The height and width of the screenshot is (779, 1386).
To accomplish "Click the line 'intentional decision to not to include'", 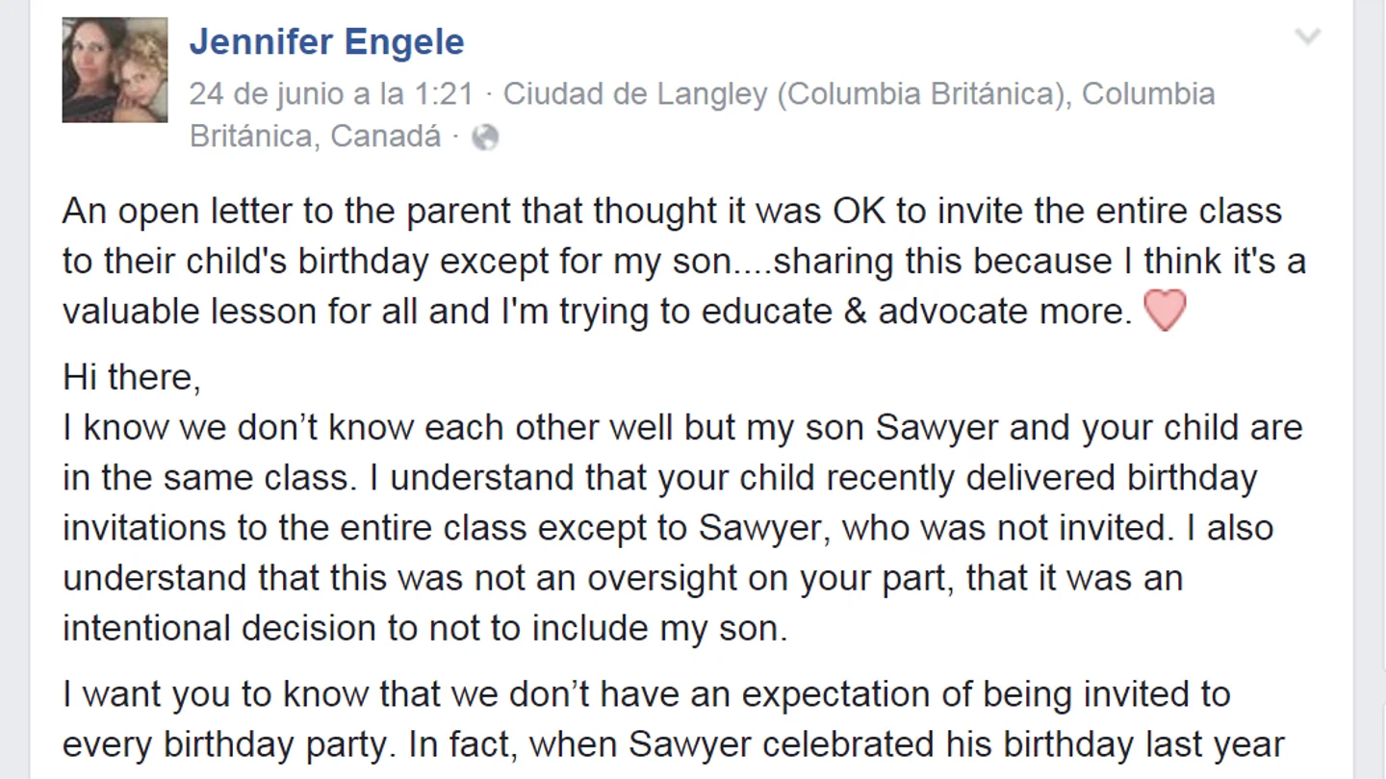I will pos(425,627).
